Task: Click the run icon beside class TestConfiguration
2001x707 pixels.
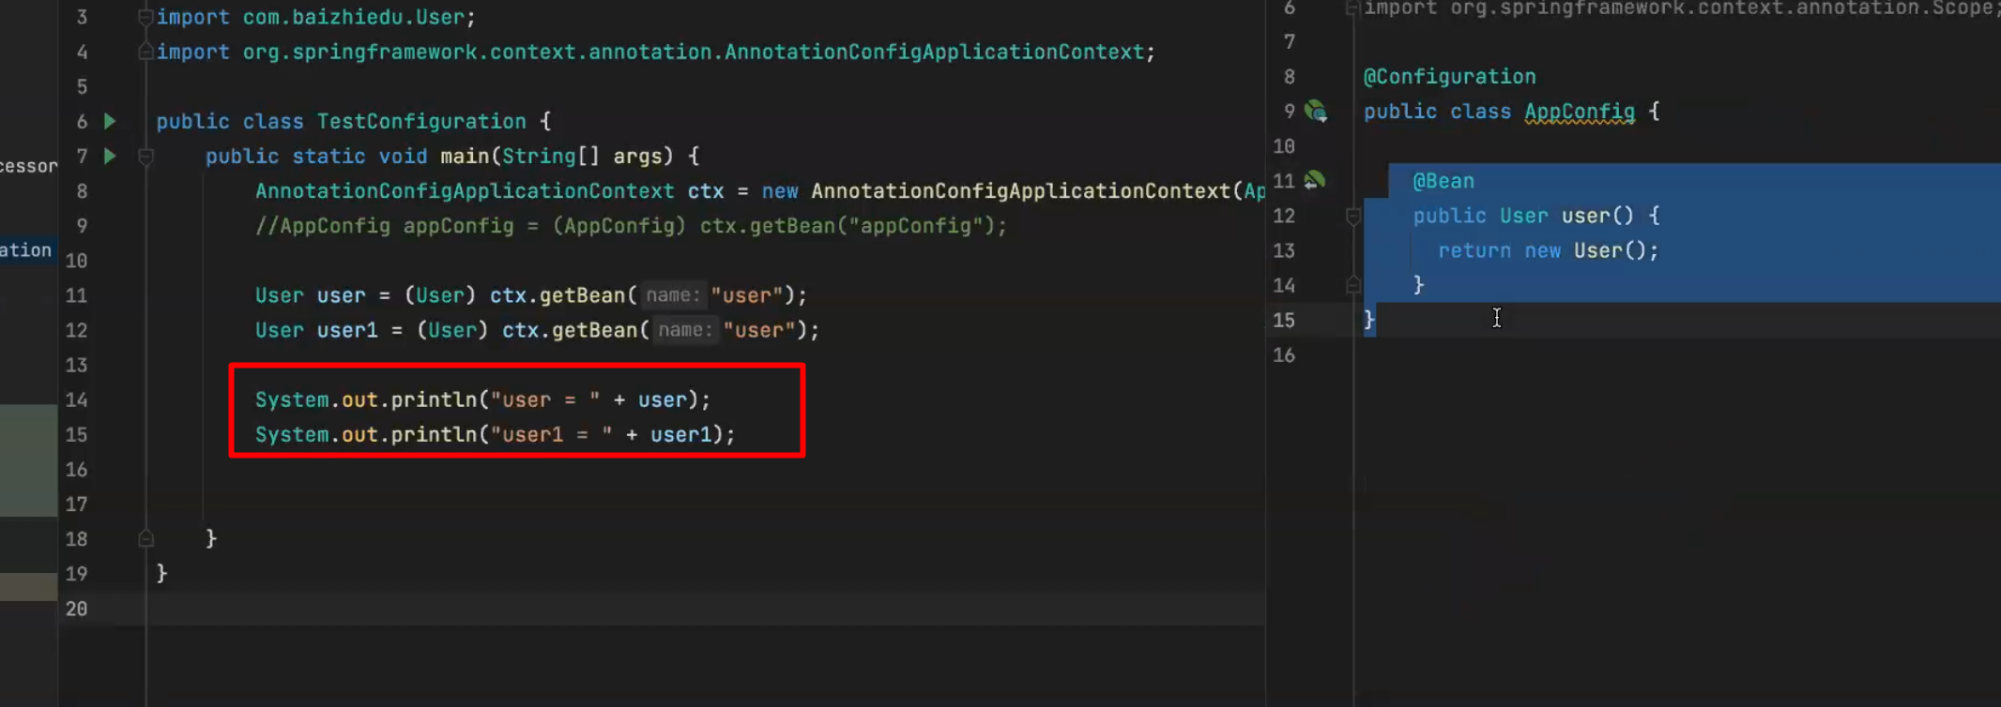Action: [110, 121]
